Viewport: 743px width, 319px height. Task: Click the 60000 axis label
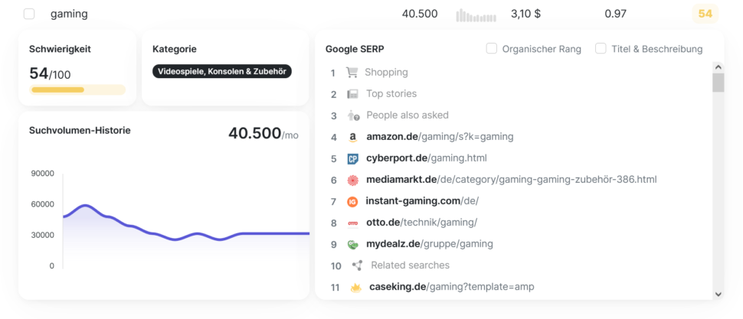point(43,204)
